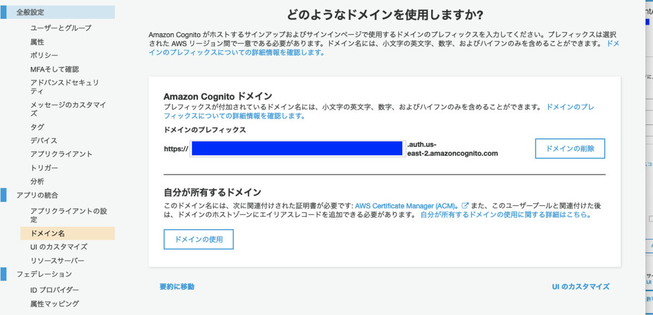The height and width of the screenshot is (315, 653).
Task: Open 自分が所有するドメインの使用に関する詳細 link
Action: (x=506, y=215)
